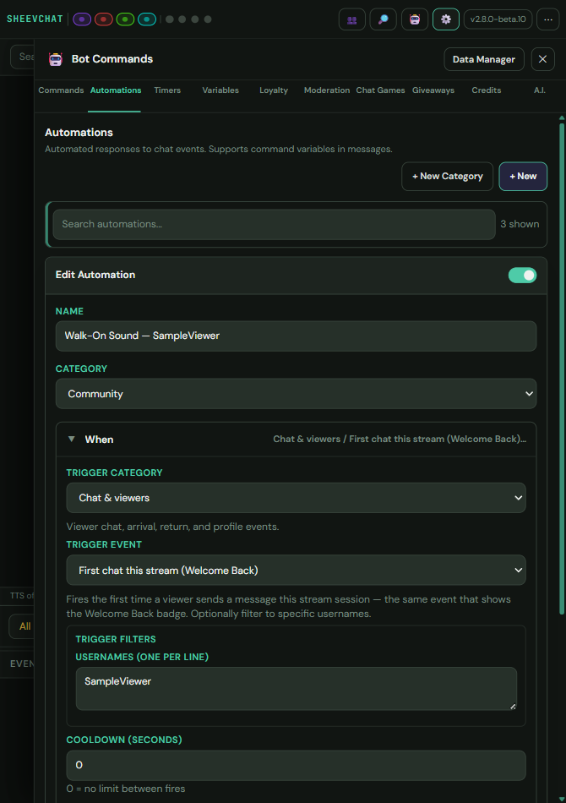The width and height of the screenshot is (566, 803).
Task: Click the textarea resize handle corner
Action: 512,706
